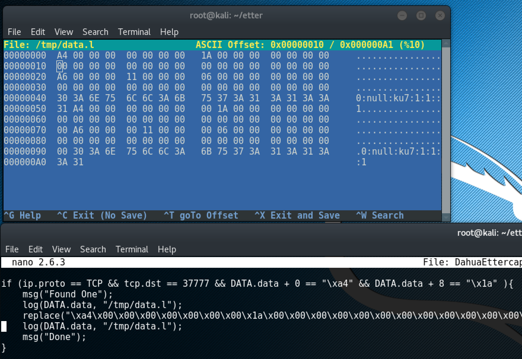
Task: Open View menu in nano terminal window
Action: pyautogui.click(x=61, y=249)
